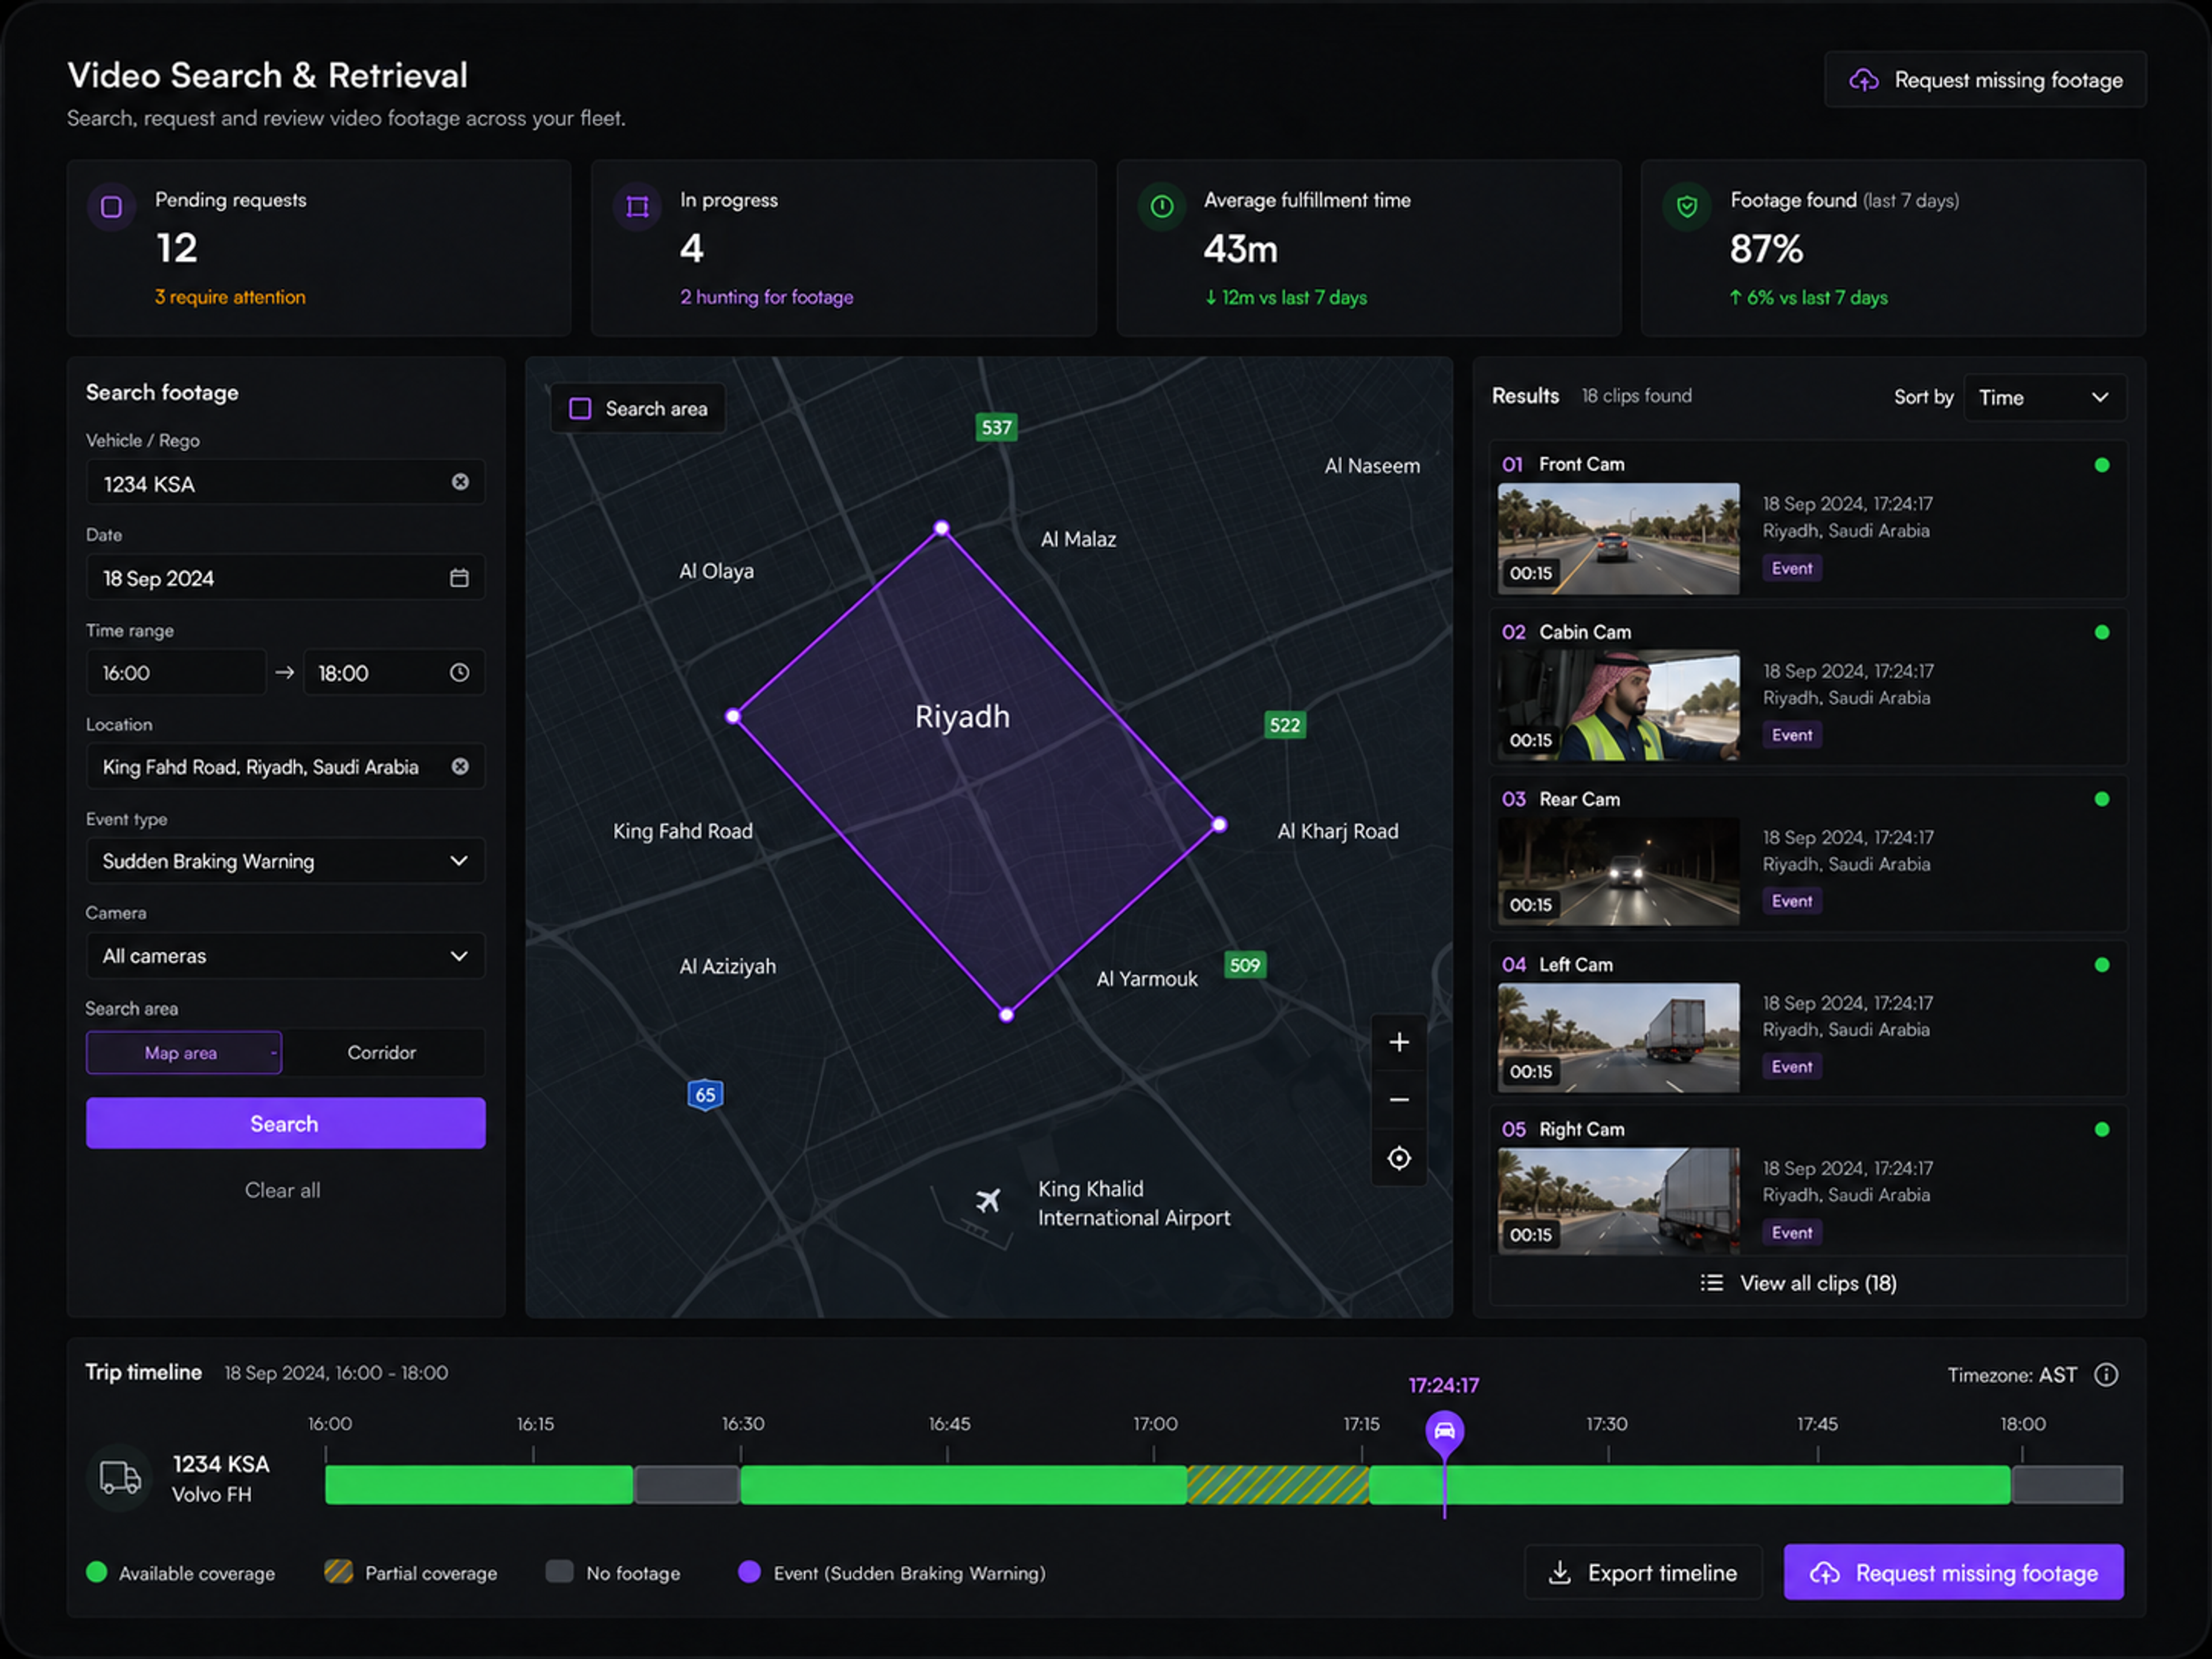This screenshot has height=1659, width=2212.
Task: Click the airport plane icon on map
Action: click(988, 1200)
